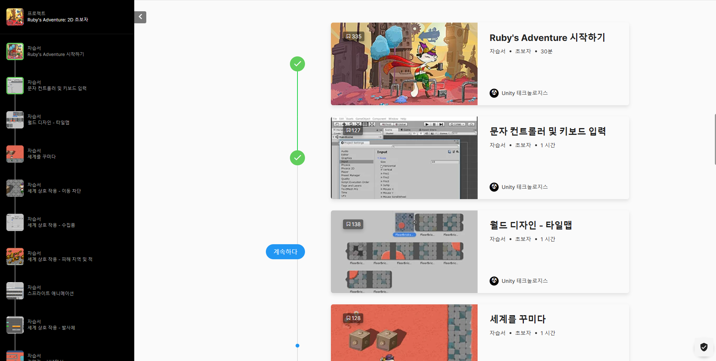The height and width of the screenshot is (361, 716).
Task: Click Unity logo on 월드 디자인 타일맵 card
Action: (x=494, y=281)
